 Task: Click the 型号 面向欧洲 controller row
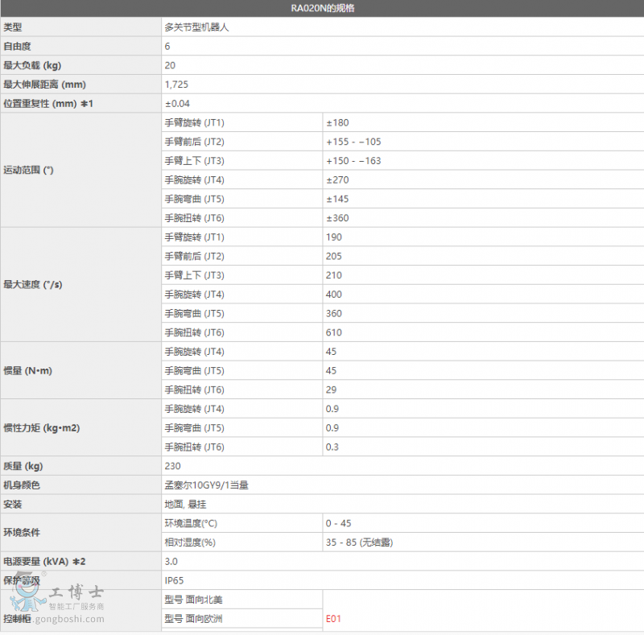coord(193,619)
